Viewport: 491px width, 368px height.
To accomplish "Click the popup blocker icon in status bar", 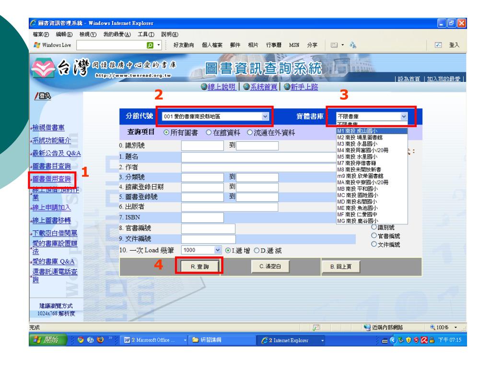I will 316,327.
